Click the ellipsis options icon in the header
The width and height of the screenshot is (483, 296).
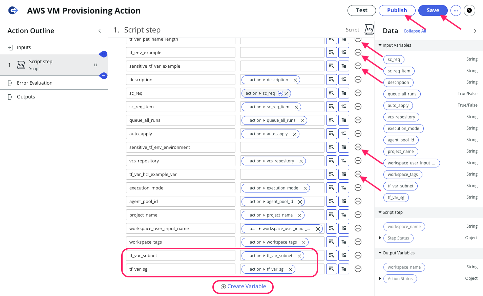[x=456, y=10]
